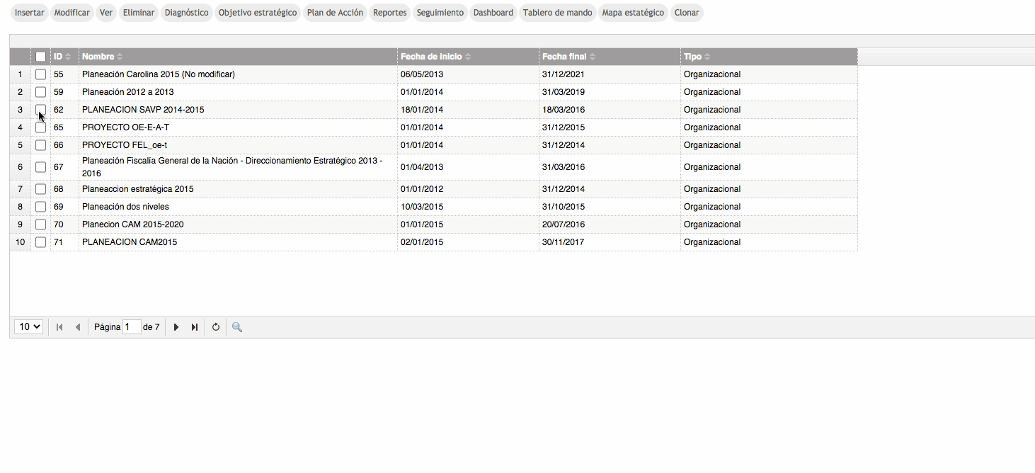Go to first page of results

[59, 327]
